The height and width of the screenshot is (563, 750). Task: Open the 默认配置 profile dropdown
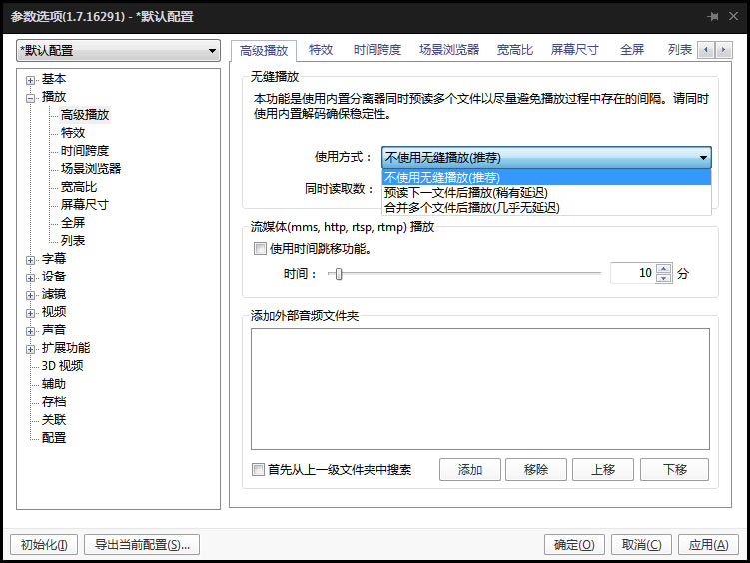tap(118, 51)
